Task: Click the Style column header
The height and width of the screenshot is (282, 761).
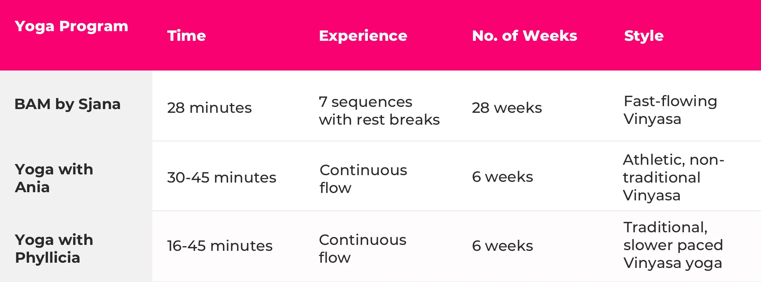Action: click(644, 36)
